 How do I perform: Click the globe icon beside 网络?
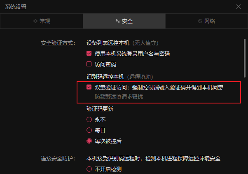200,21
